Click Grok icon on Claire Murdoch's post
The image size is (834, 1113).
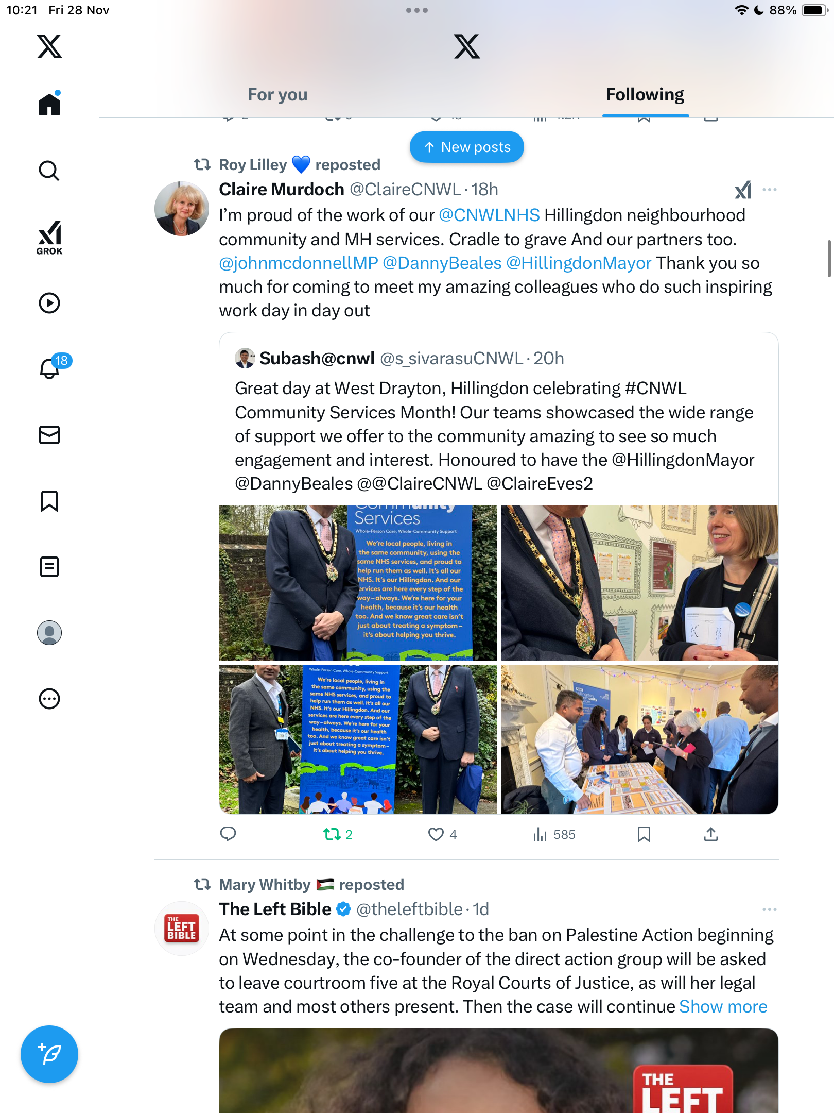pyautogui.click(x=743, y=190)
